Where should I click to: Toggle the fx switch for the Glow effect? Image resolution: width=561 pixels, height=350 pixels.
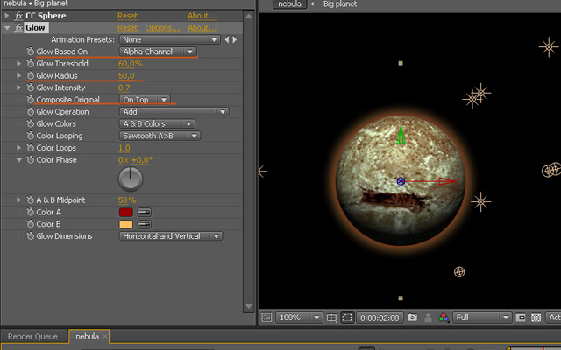coord(18,28)
